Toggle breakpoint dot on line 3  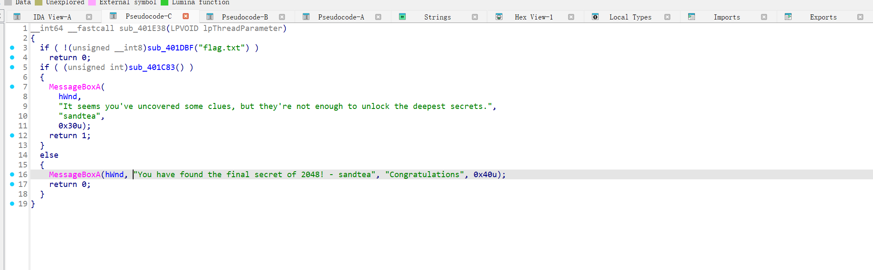[x=12, y=48]
